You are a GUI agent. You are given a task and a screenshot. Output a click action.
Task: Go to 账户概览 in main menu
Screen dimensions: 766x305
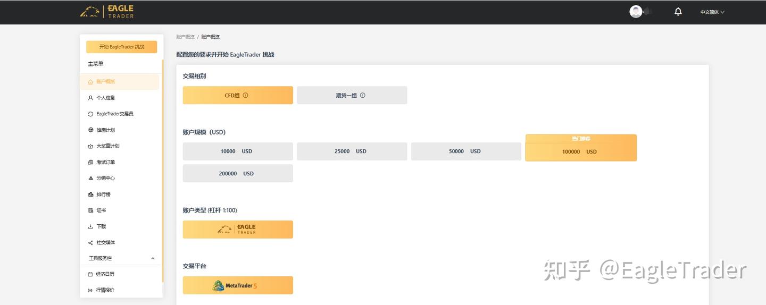(105, 82)
